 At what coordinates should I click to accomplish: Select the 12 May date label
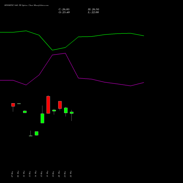click(24, 174)
